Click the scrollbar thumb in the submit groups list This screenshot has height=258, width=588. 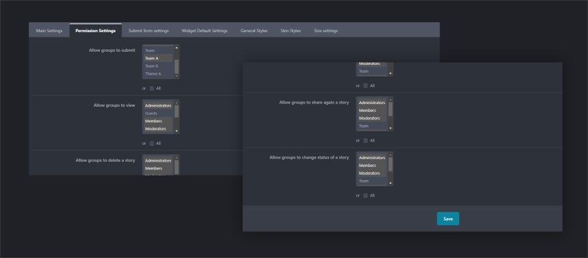(177, 67)
